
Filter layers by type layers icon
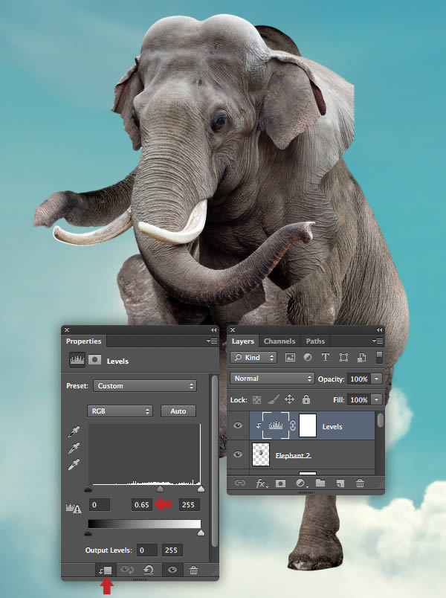pyautogui.click(x=325, y=357)
